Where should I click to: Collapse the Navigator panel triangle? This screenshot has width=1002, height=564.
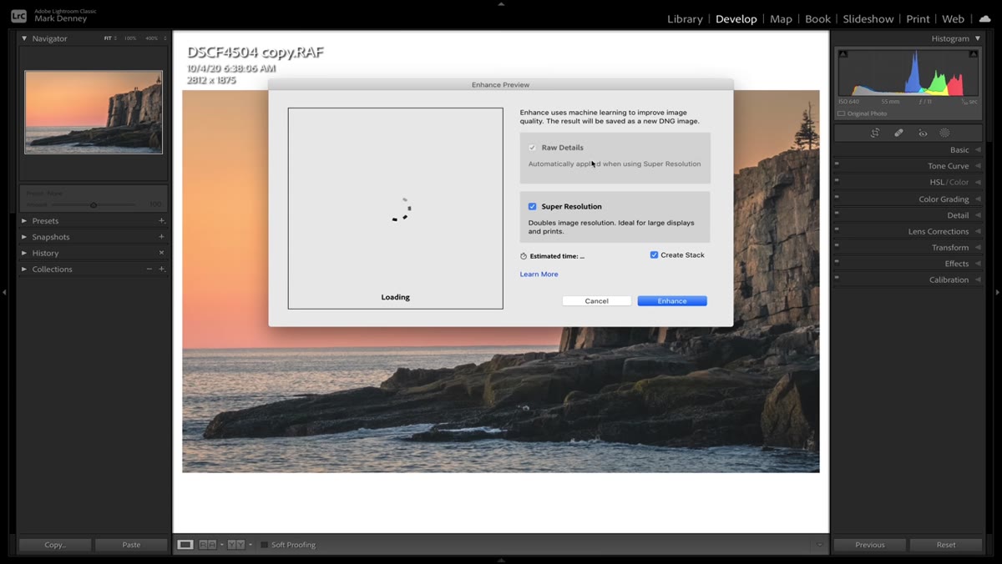click(24, 38)
